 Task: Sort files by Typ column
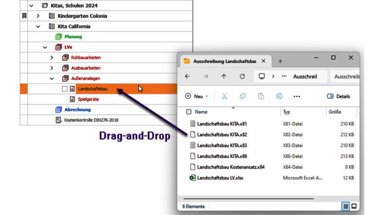pos(286,112)
